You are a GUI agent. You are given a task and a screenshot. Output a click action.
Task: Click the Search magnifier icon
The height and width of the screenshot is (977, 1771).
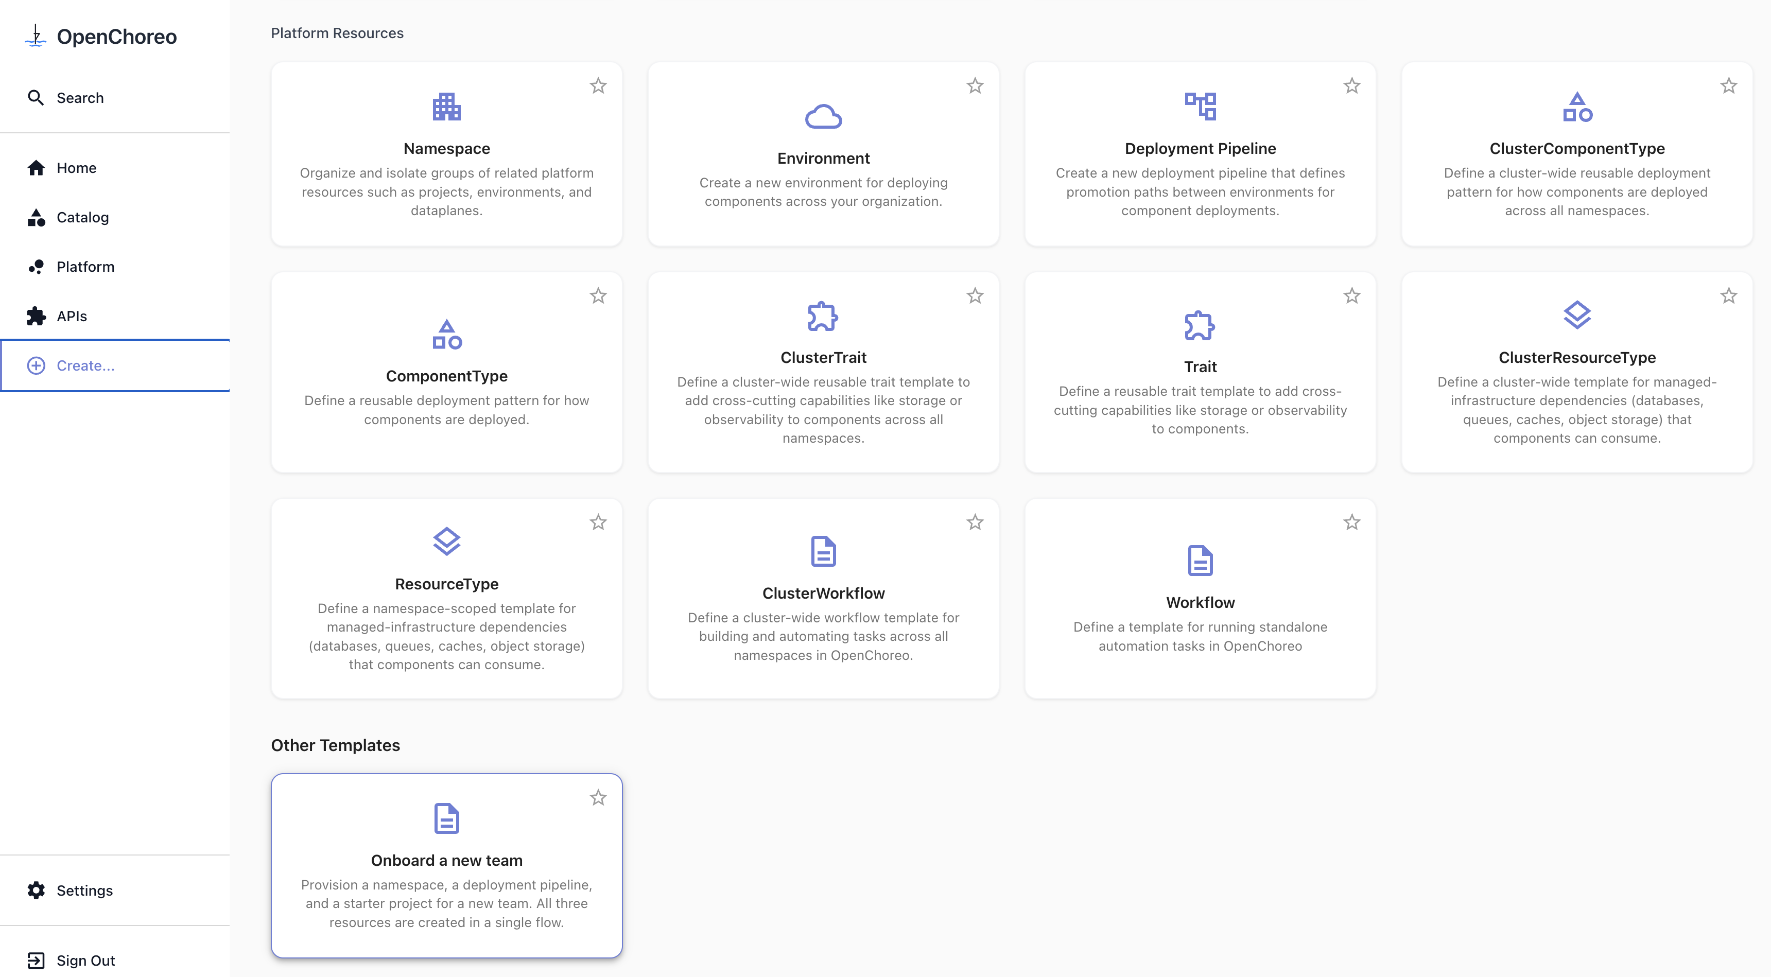36,98
